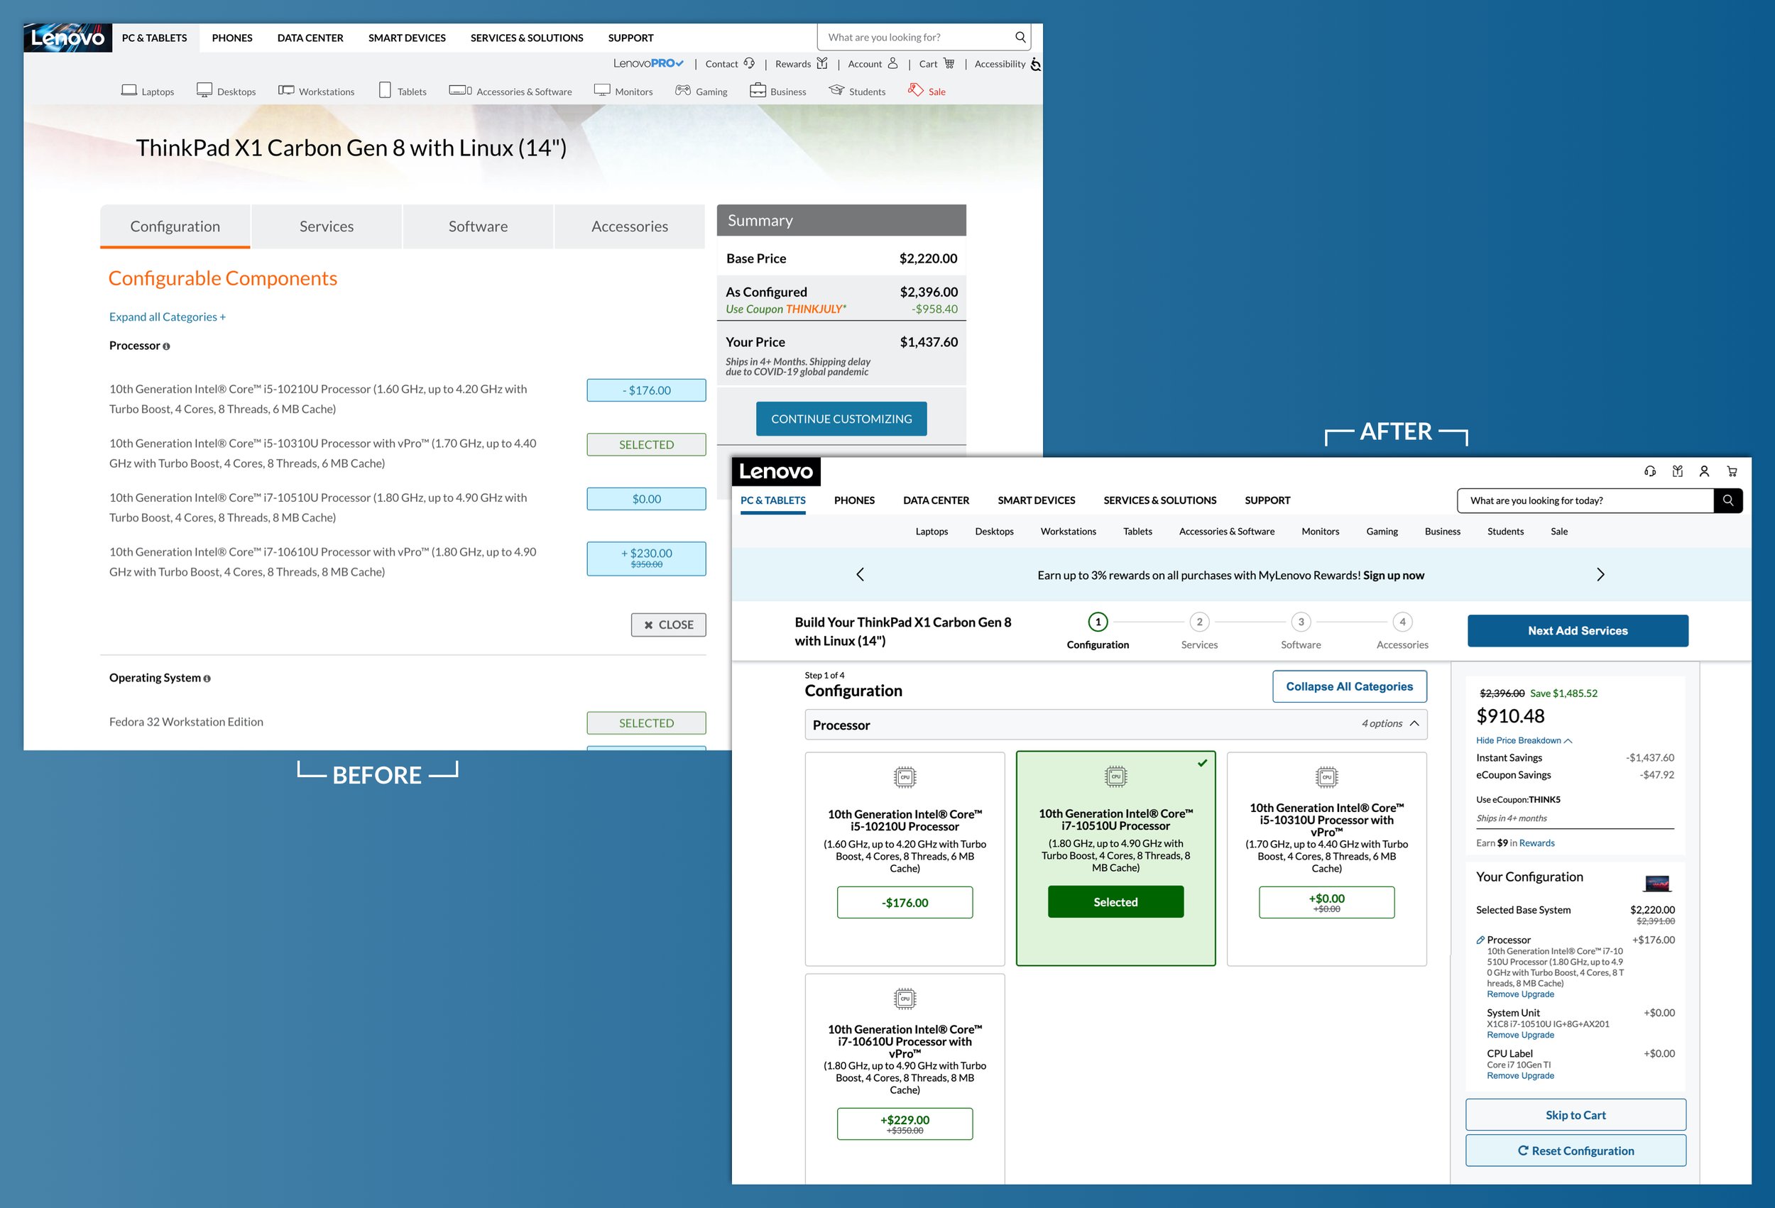Jump to step 3 Software in the progress tracker
Viewport: 1775px width, 1208px height.
pyautogui.click(x=1301, y=632)
